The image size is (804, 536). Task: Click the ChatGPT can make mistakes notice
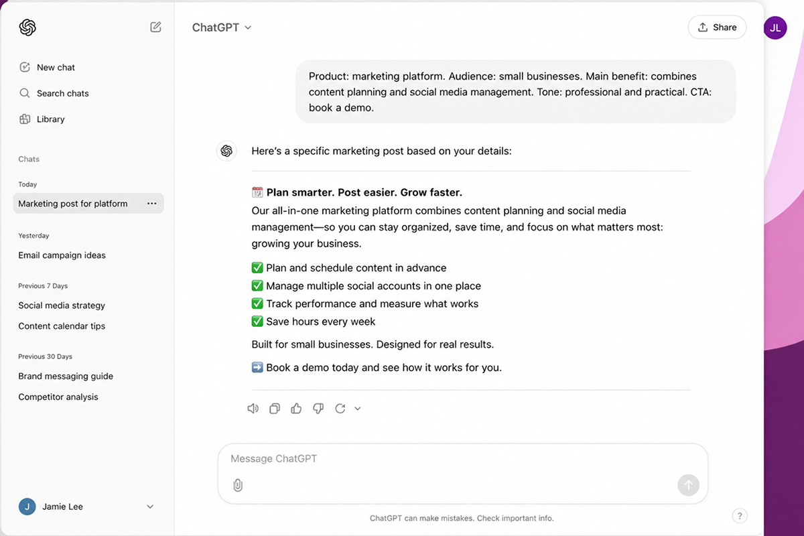click(462, 519)
